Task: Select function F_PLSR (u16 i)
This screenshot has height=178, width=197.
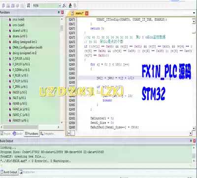Action: tap(20, 75)
